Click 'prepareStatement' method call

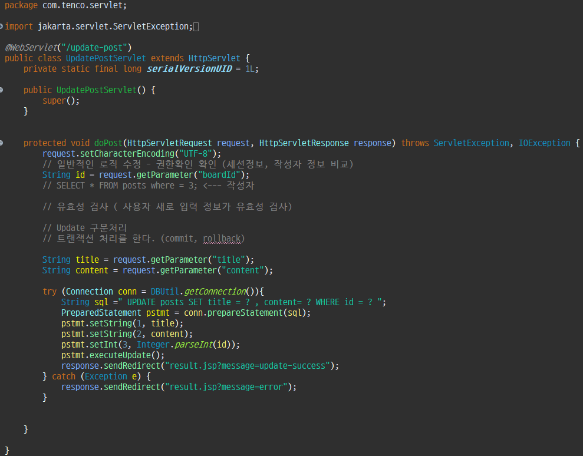pos(245,313)
